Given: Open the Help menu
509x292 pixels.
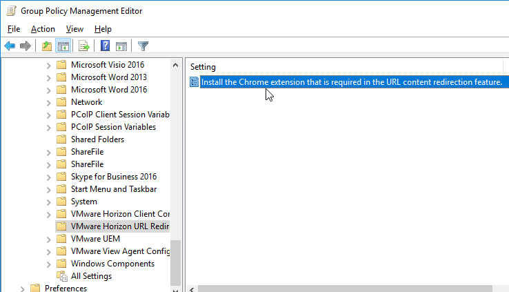Looking at the screenshot, I should (x=103, y=29).
